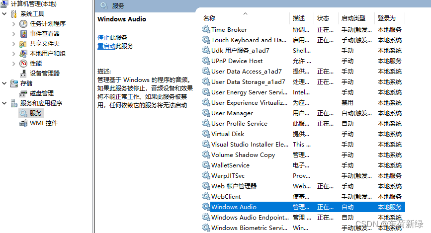The height and width of the screenshot is (233, 431).
Task: Sort by the 名称 column header
Action: [x=245, y=18]
